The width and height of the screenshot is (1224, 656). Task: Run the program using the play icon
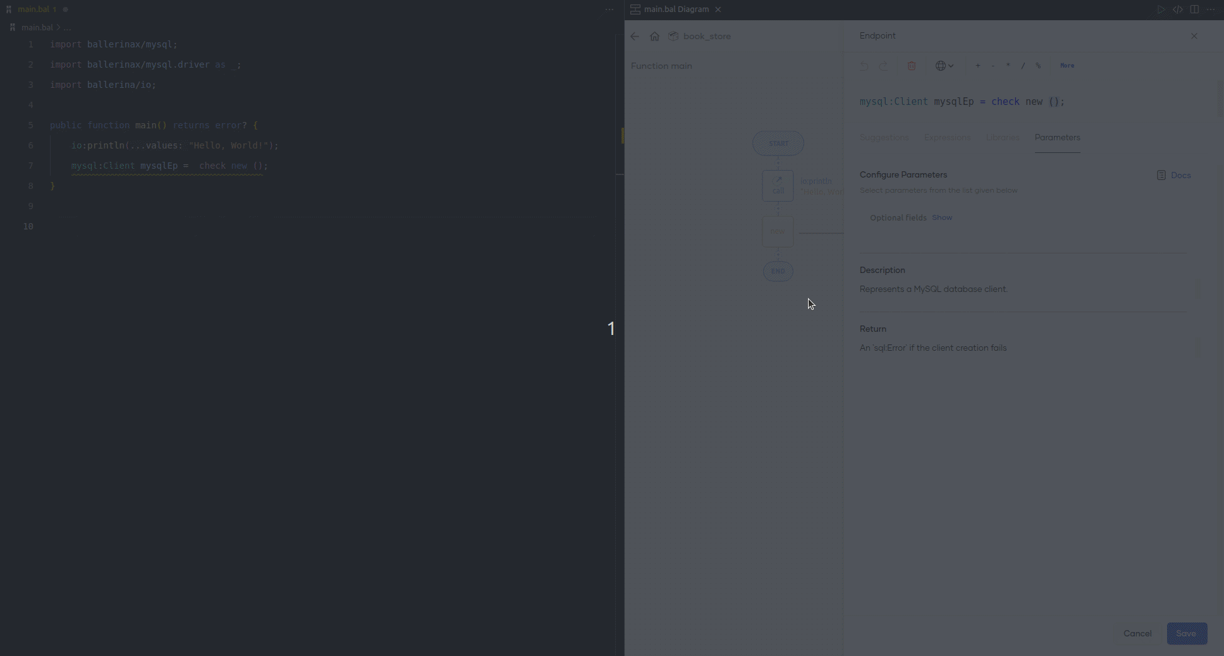[x=1161, y=9]
